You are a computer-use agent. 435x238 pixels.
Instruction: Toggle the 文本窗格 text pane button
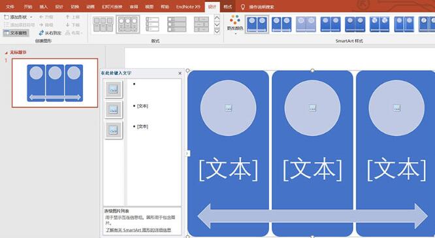(16, 33)
